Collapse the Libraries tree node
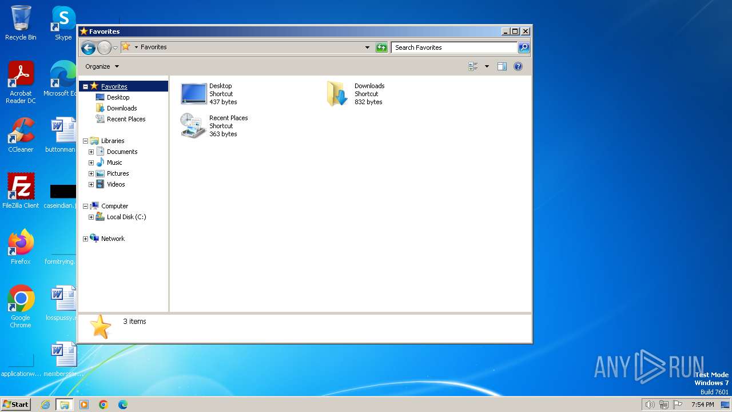Viewport: 732px width, 412px height. [x=85, y=141]
